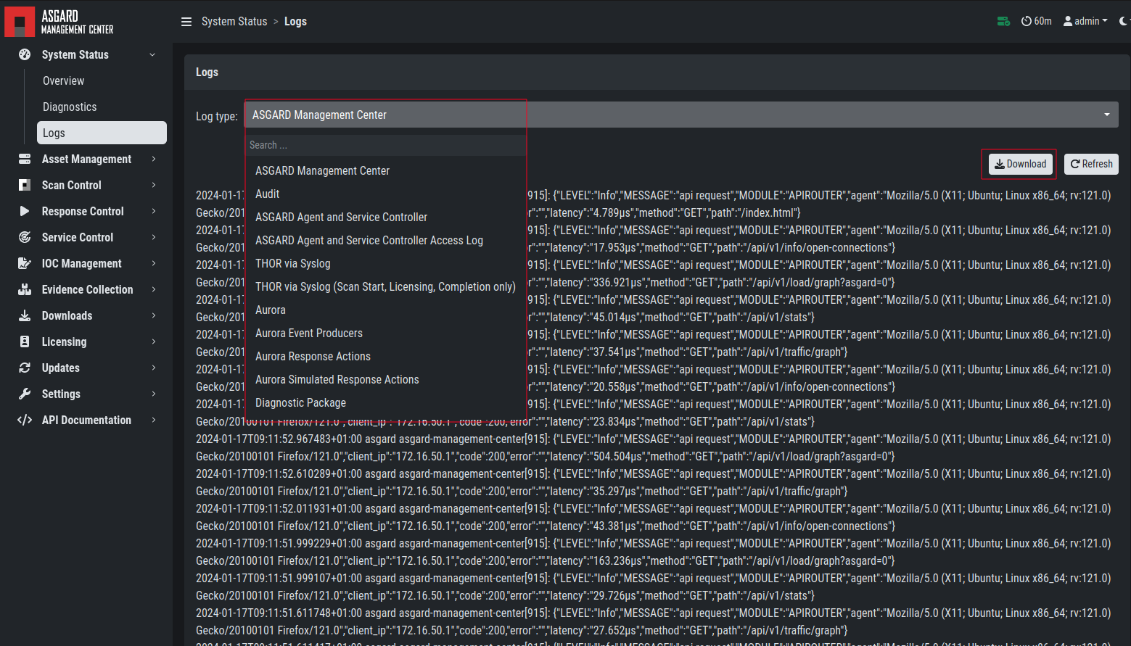Viewport: 1131px width, 646px height.
Task: Click the Scan Control icon
Action: (25, 185)
